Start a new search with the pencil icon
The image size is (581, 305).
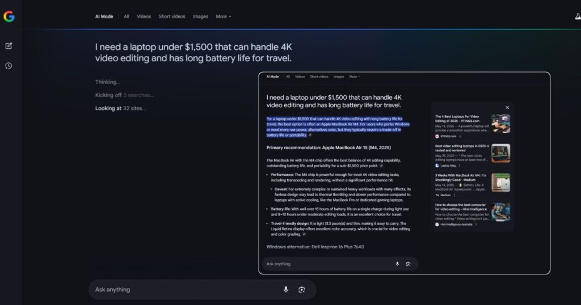tap(9, 46)
